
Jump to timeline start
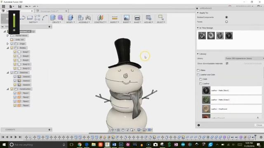3,137
